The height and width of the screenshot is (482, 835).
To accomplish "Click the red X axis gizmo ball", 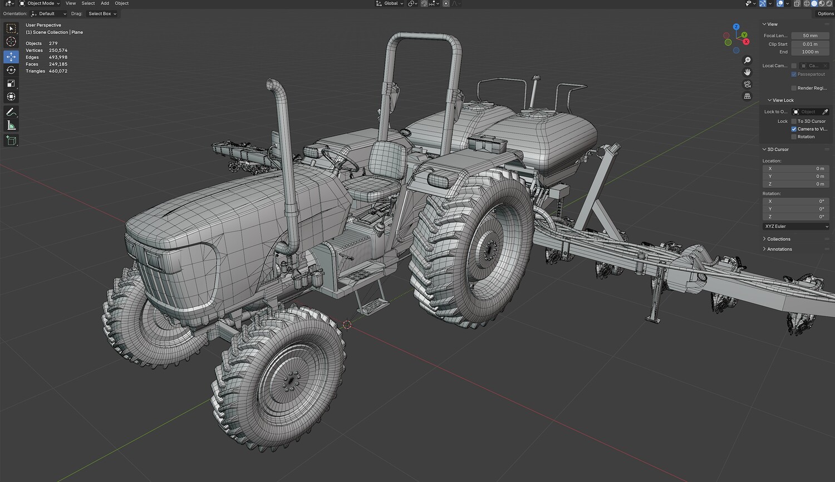I will [x=746, y=42].
